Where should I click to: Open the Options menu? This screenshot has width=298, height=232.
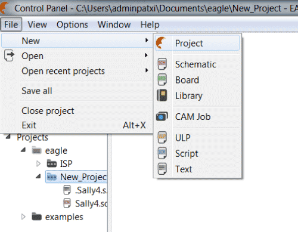[72, 24]
